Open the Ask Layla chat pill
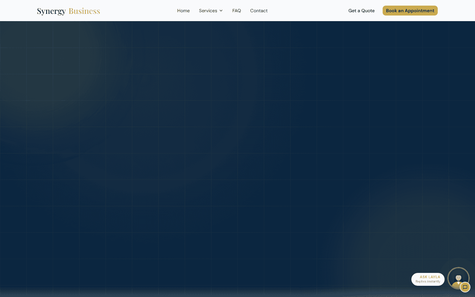Image resolution: width=475 pixels, height=297 pixels. [428, 279]
